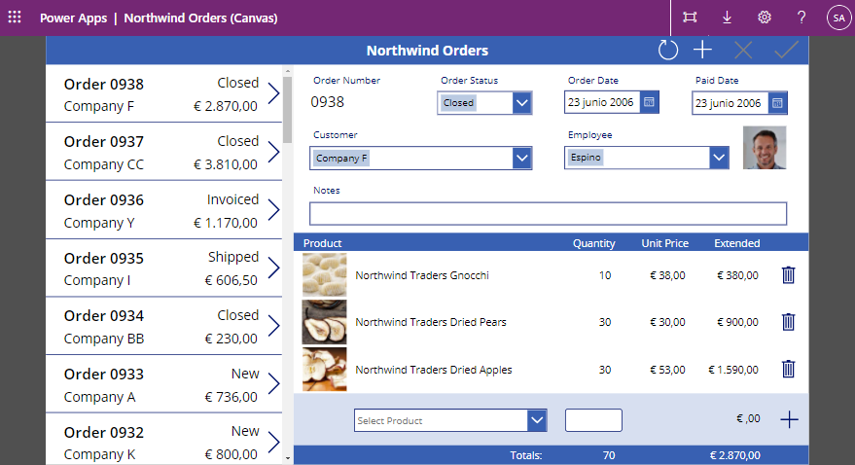Click the scroll up arrow of order list

click(x=288, y=70)
